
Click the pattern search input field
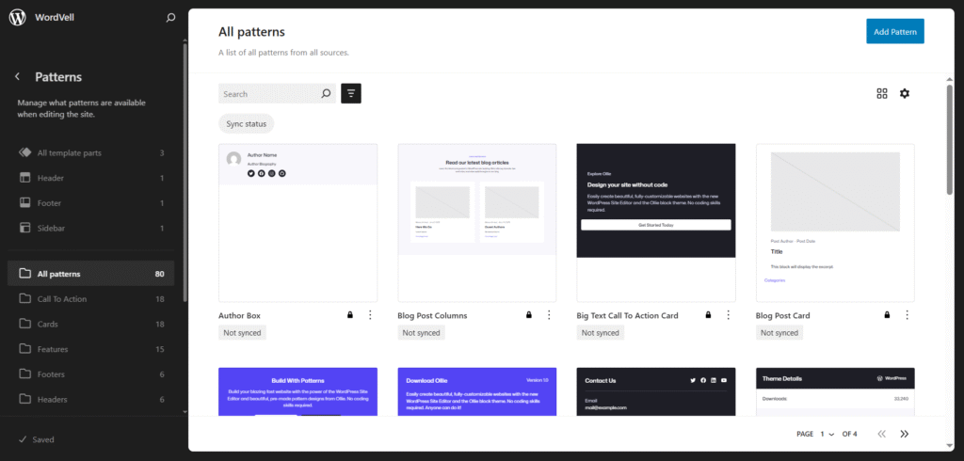(268, 94)
